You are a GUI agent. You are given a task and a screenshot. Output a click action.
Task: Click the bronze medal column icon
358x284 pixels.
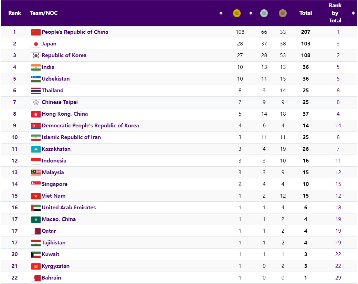tap(283, 13)
